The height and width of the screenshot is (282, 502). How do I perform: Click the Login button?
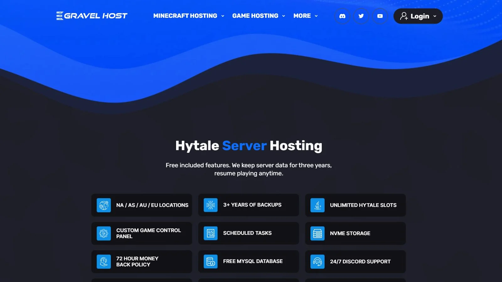click(418, 16)
